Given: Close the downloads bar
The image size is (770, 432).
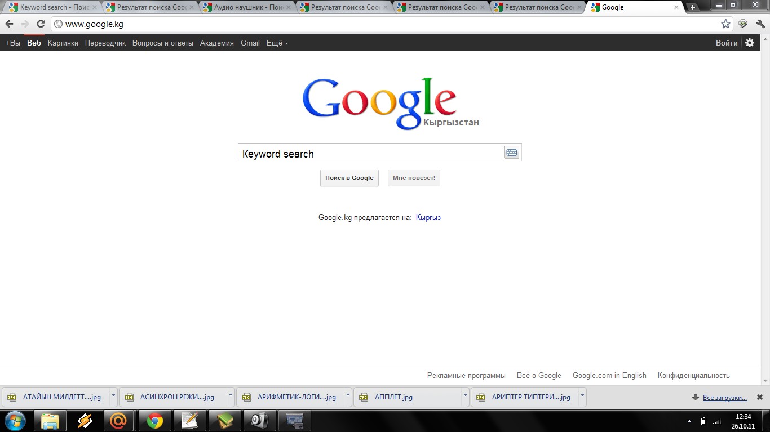Looking at the screenshot, I should point(759,397).
